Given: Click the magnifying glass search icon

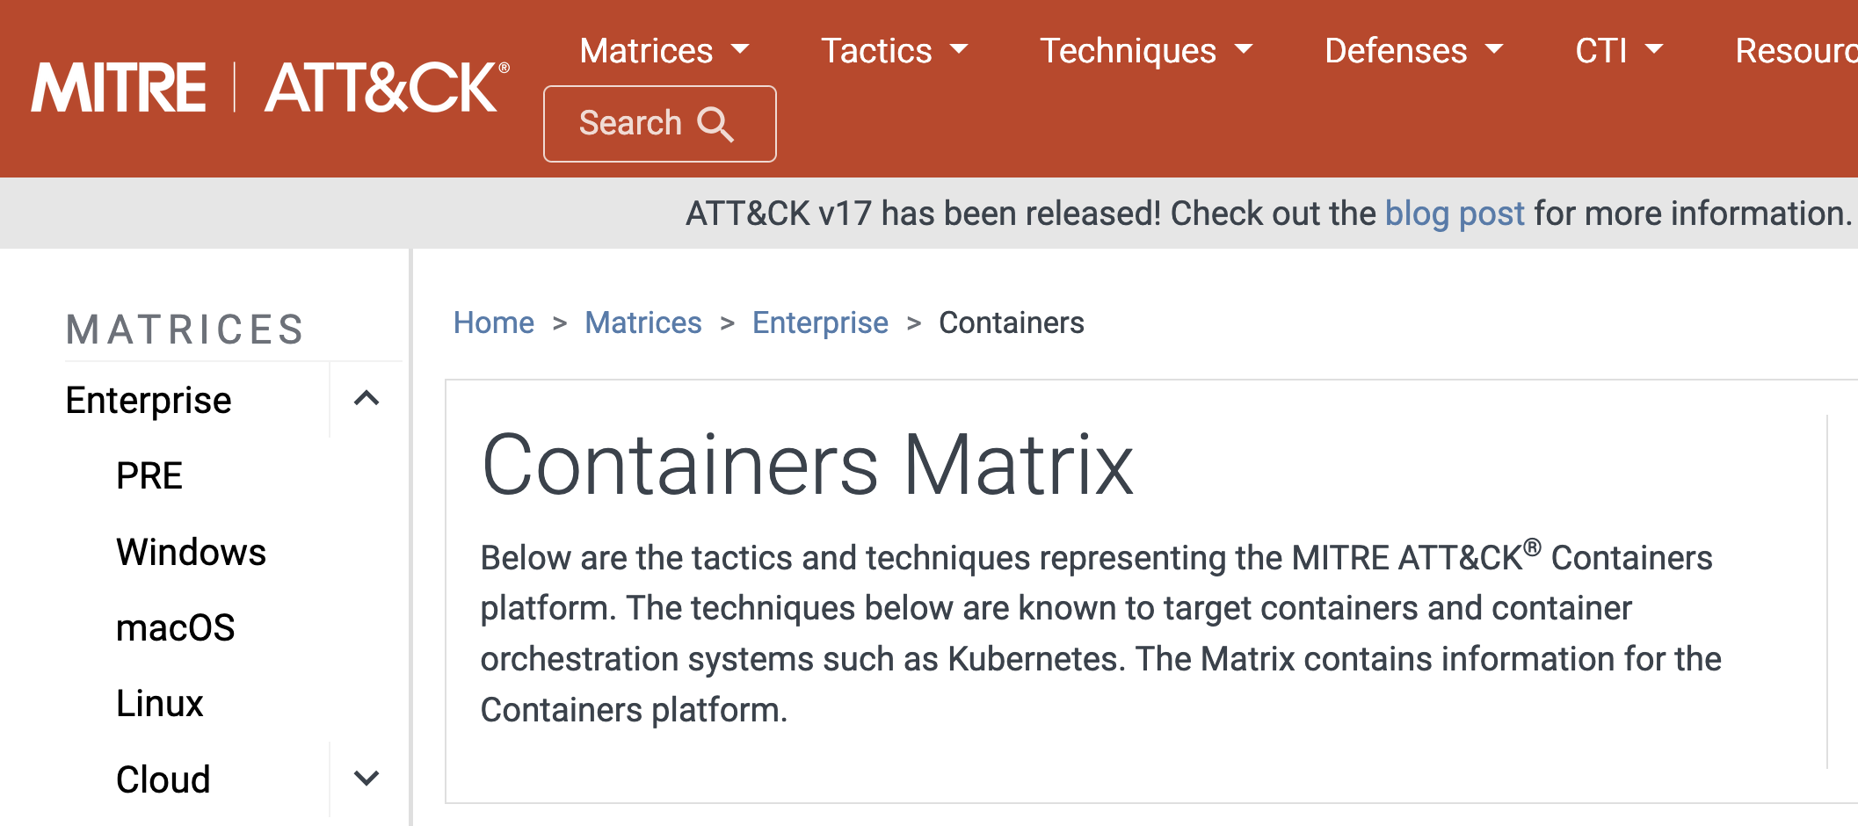Looking at the screenshot, I should click(715, 124).
